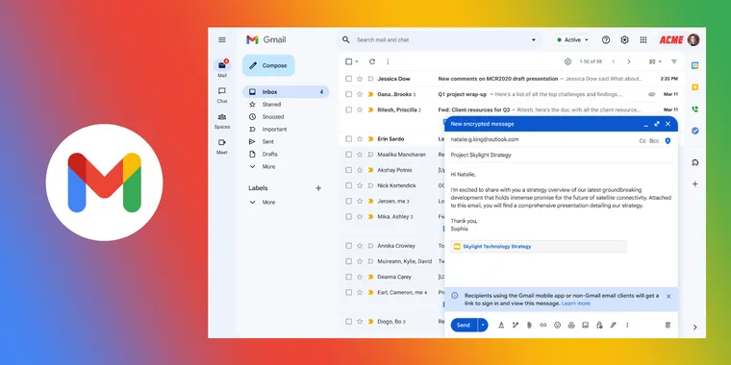The height and width of the screenshot is (365, 731).
Task: Open formatting options in compose toolbar
Action: pyautogui.click(x=501, y=325)
